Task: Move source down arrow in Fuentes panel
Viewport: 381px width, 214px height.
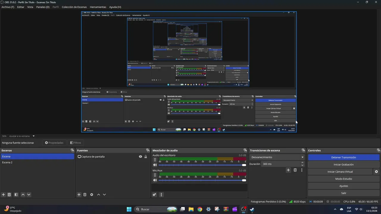Action: (x=104, y=195)
